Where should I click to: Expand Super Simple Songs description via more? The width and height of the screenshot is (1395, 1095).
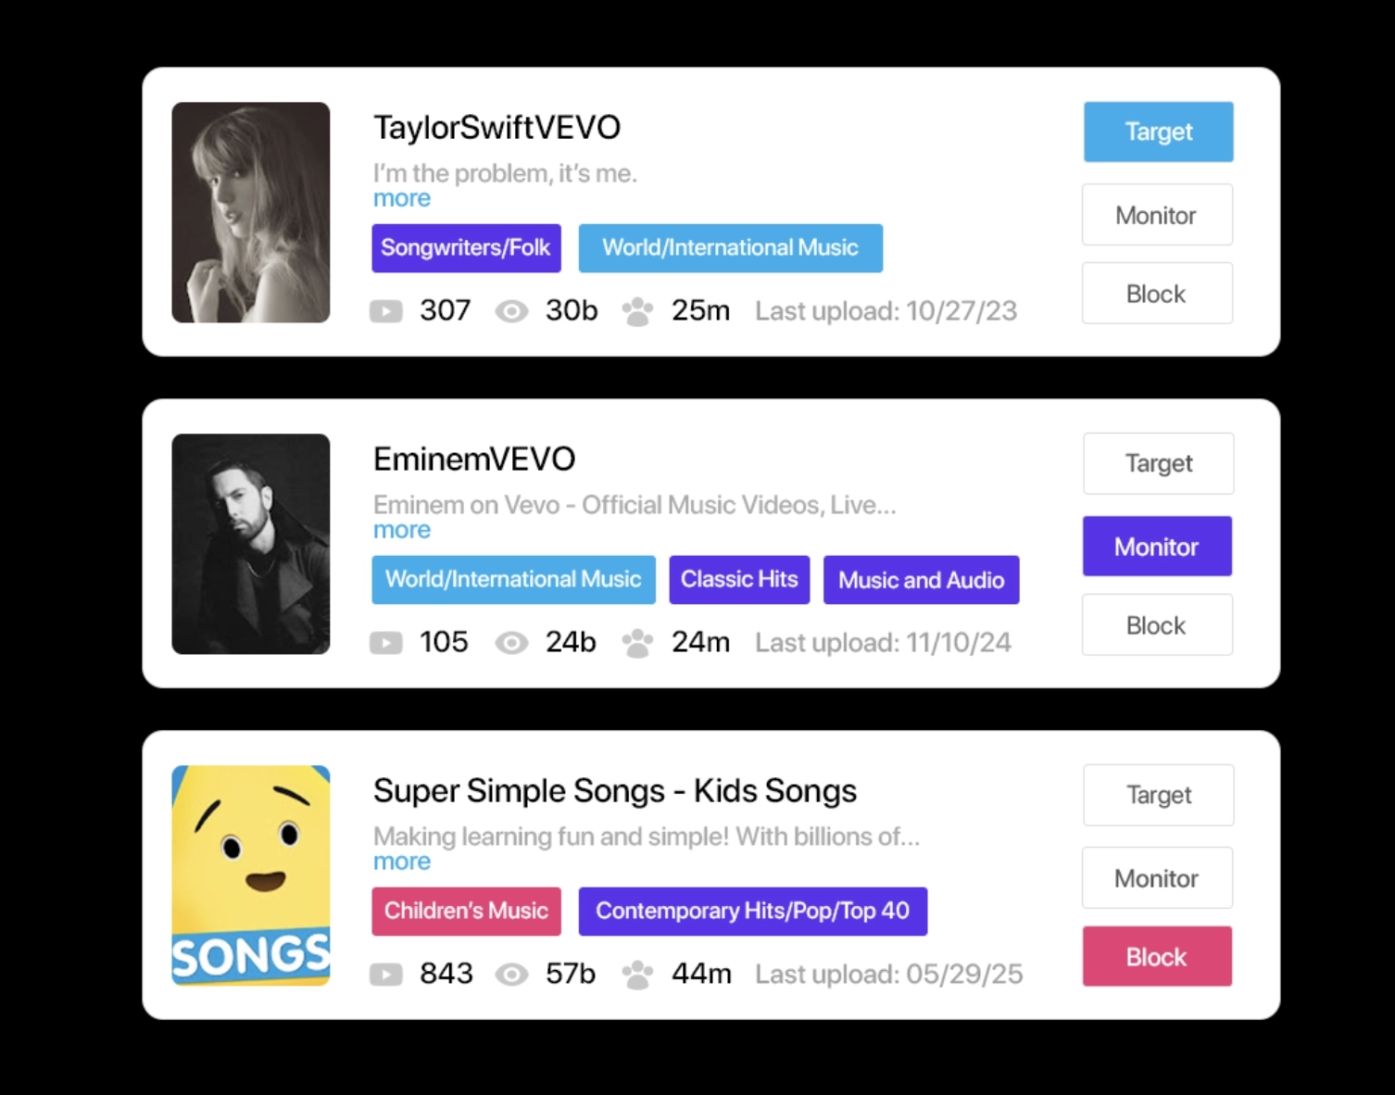click(x=402, y=862)
